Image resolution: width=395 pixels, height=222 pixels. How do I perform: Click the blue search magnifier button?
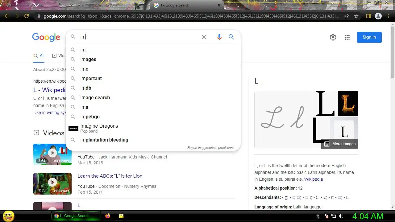[231, 37]
